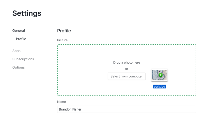Click the highlighted park.jpg filename label

coord(159,87)
